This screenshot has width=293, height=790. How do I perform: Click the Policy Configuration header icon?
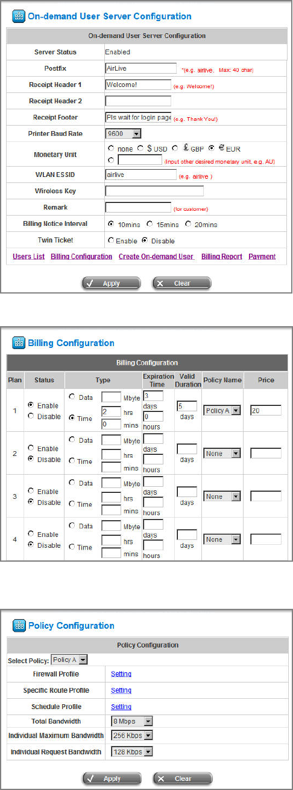tap(19, 625)
